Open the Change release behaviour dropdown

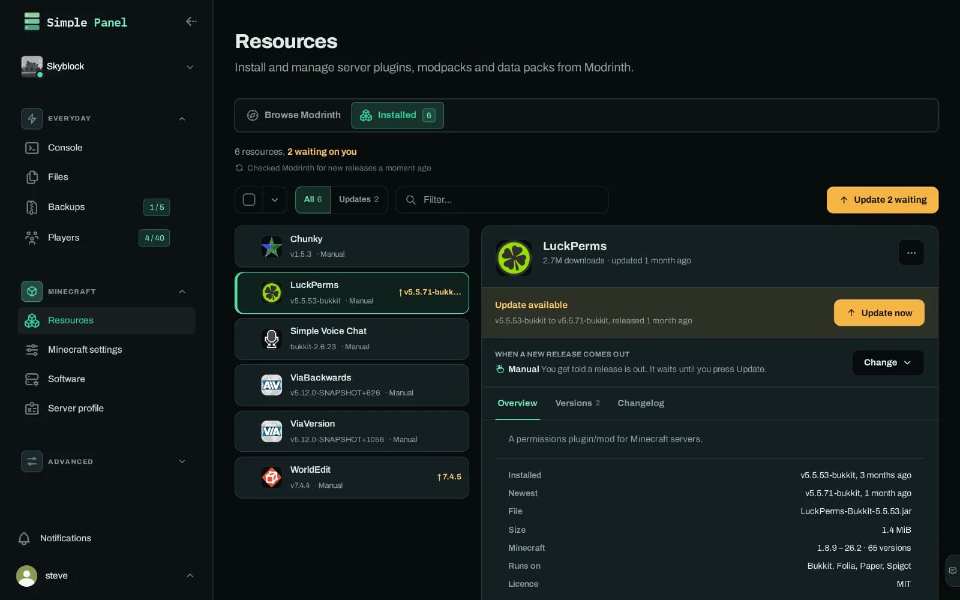888,362
